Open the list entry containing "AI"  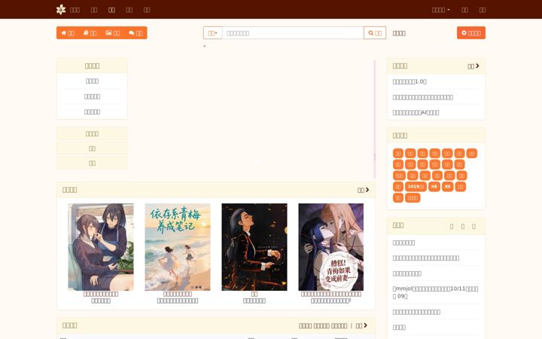pyautogui.click(x=416, y=112)
